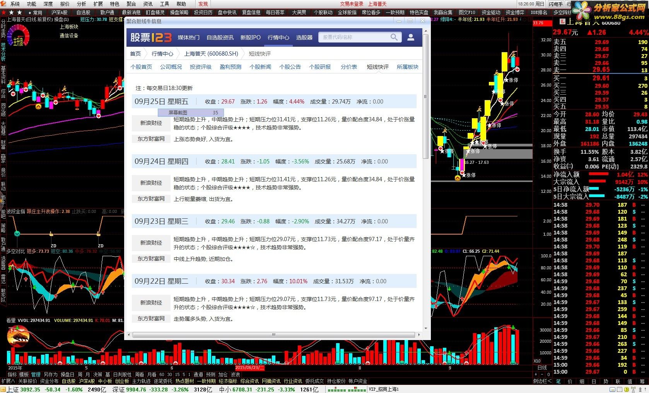Open DDE排名 from the toolbar

click(x=539, y=12)
